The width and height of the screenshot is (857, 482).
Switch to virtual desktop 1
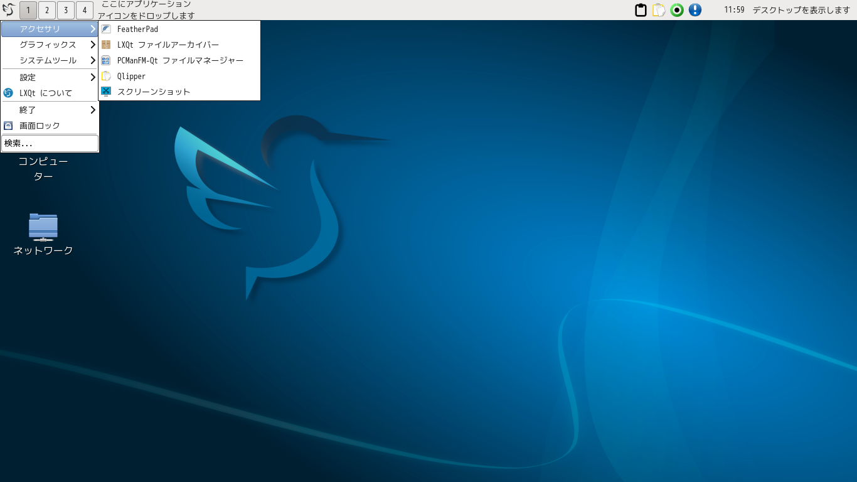28,10
